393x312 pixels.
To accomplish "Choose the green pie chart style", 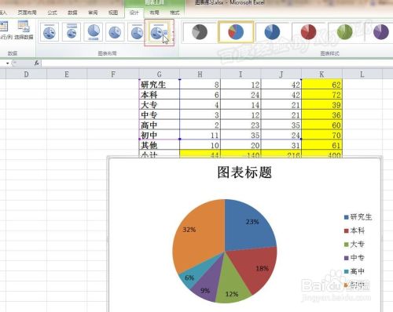I will [345, 32].
